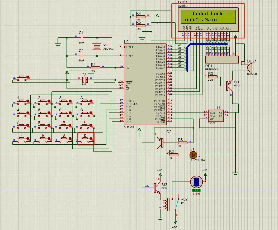The image size is (278, 230).
Task: Select the LM016L LCD display
Action: [x=208, y=17]
